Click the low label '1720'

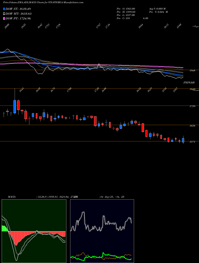tap(97, 90)
